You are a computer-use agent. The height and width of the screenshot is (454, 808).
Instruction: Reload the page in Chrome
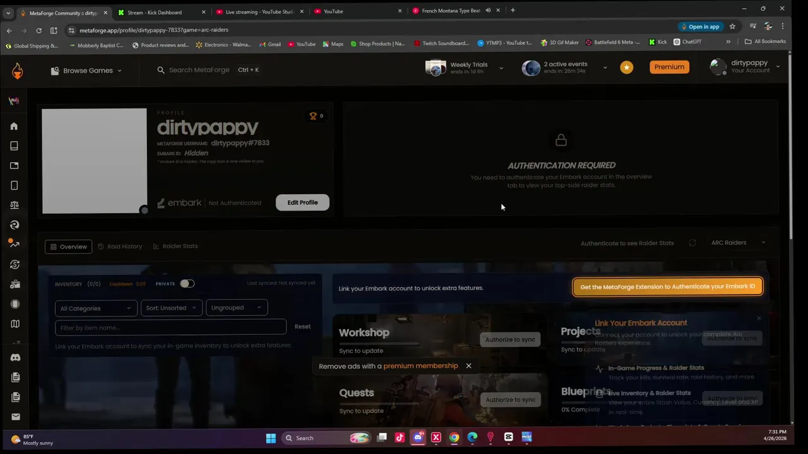tap(39, 30)
